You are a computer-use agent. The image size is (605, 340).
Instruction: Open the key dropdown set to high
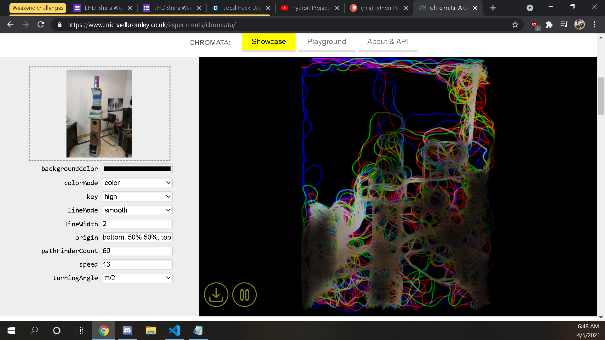click(x=137, y=197)
